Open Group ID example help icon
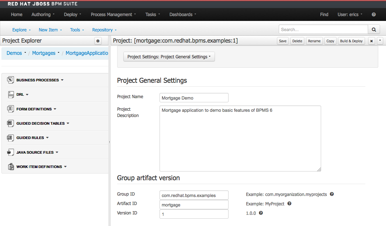Image resolution: width=386 pixels, height=226 pixels. pyautogui.click(x=331, y=194)
